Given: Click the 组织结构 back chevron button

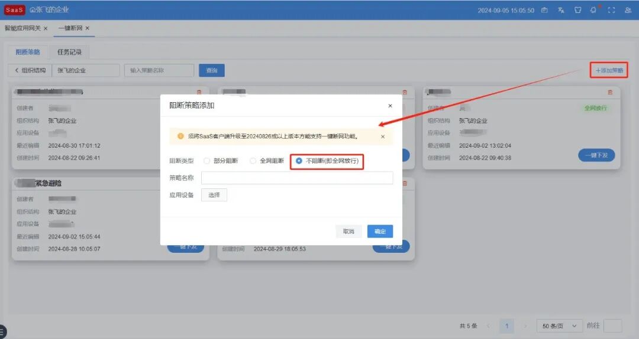Looking at the screenshot, I should coord(30,70).
